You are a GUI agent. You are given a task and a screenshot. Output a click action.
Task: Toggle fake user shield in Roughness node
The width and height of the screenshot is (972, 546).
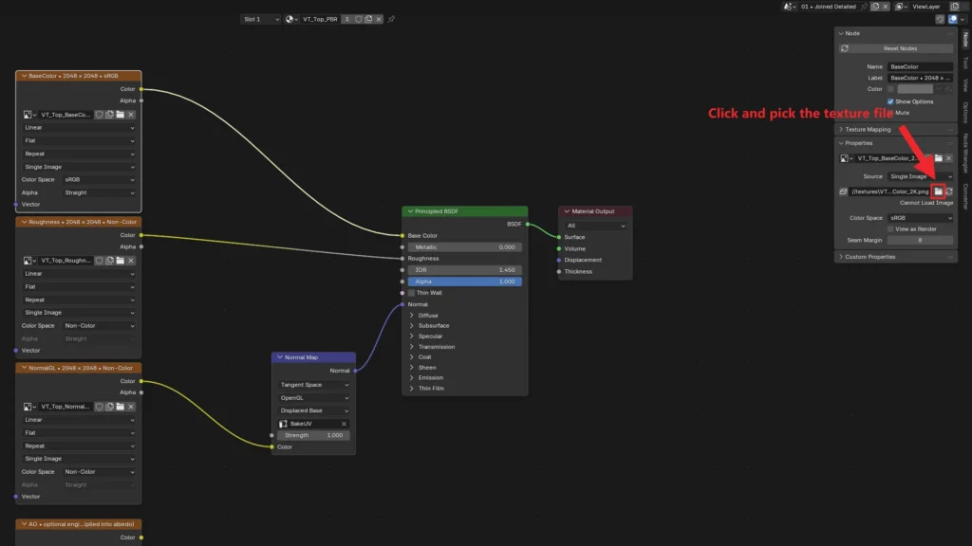99,261
